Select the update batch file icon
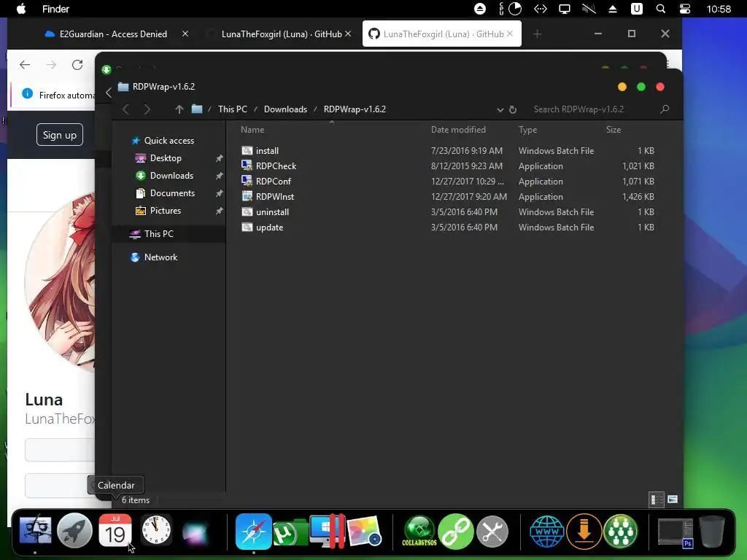The height and width of the screenshot is (560, 747). [x=247, y=227]
